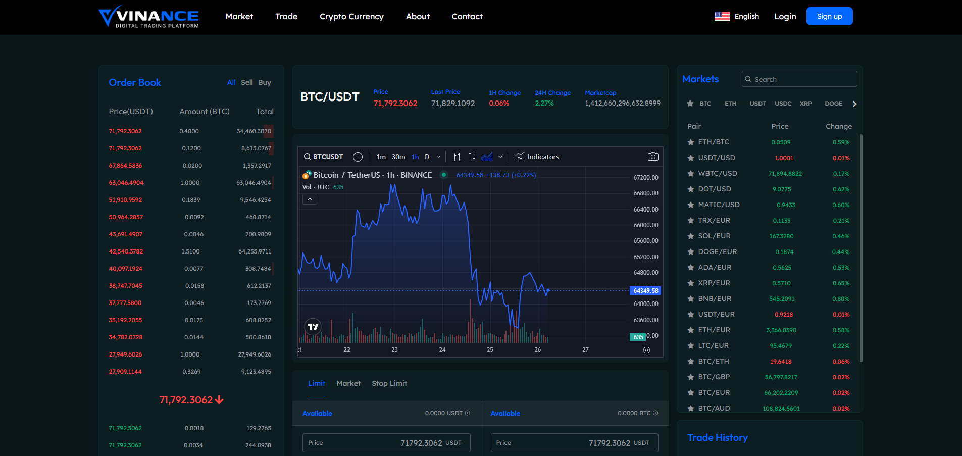Switch to the Stop Limit tab
The height and width of the screenshot is (456, 962).
[x=389, y=383]
